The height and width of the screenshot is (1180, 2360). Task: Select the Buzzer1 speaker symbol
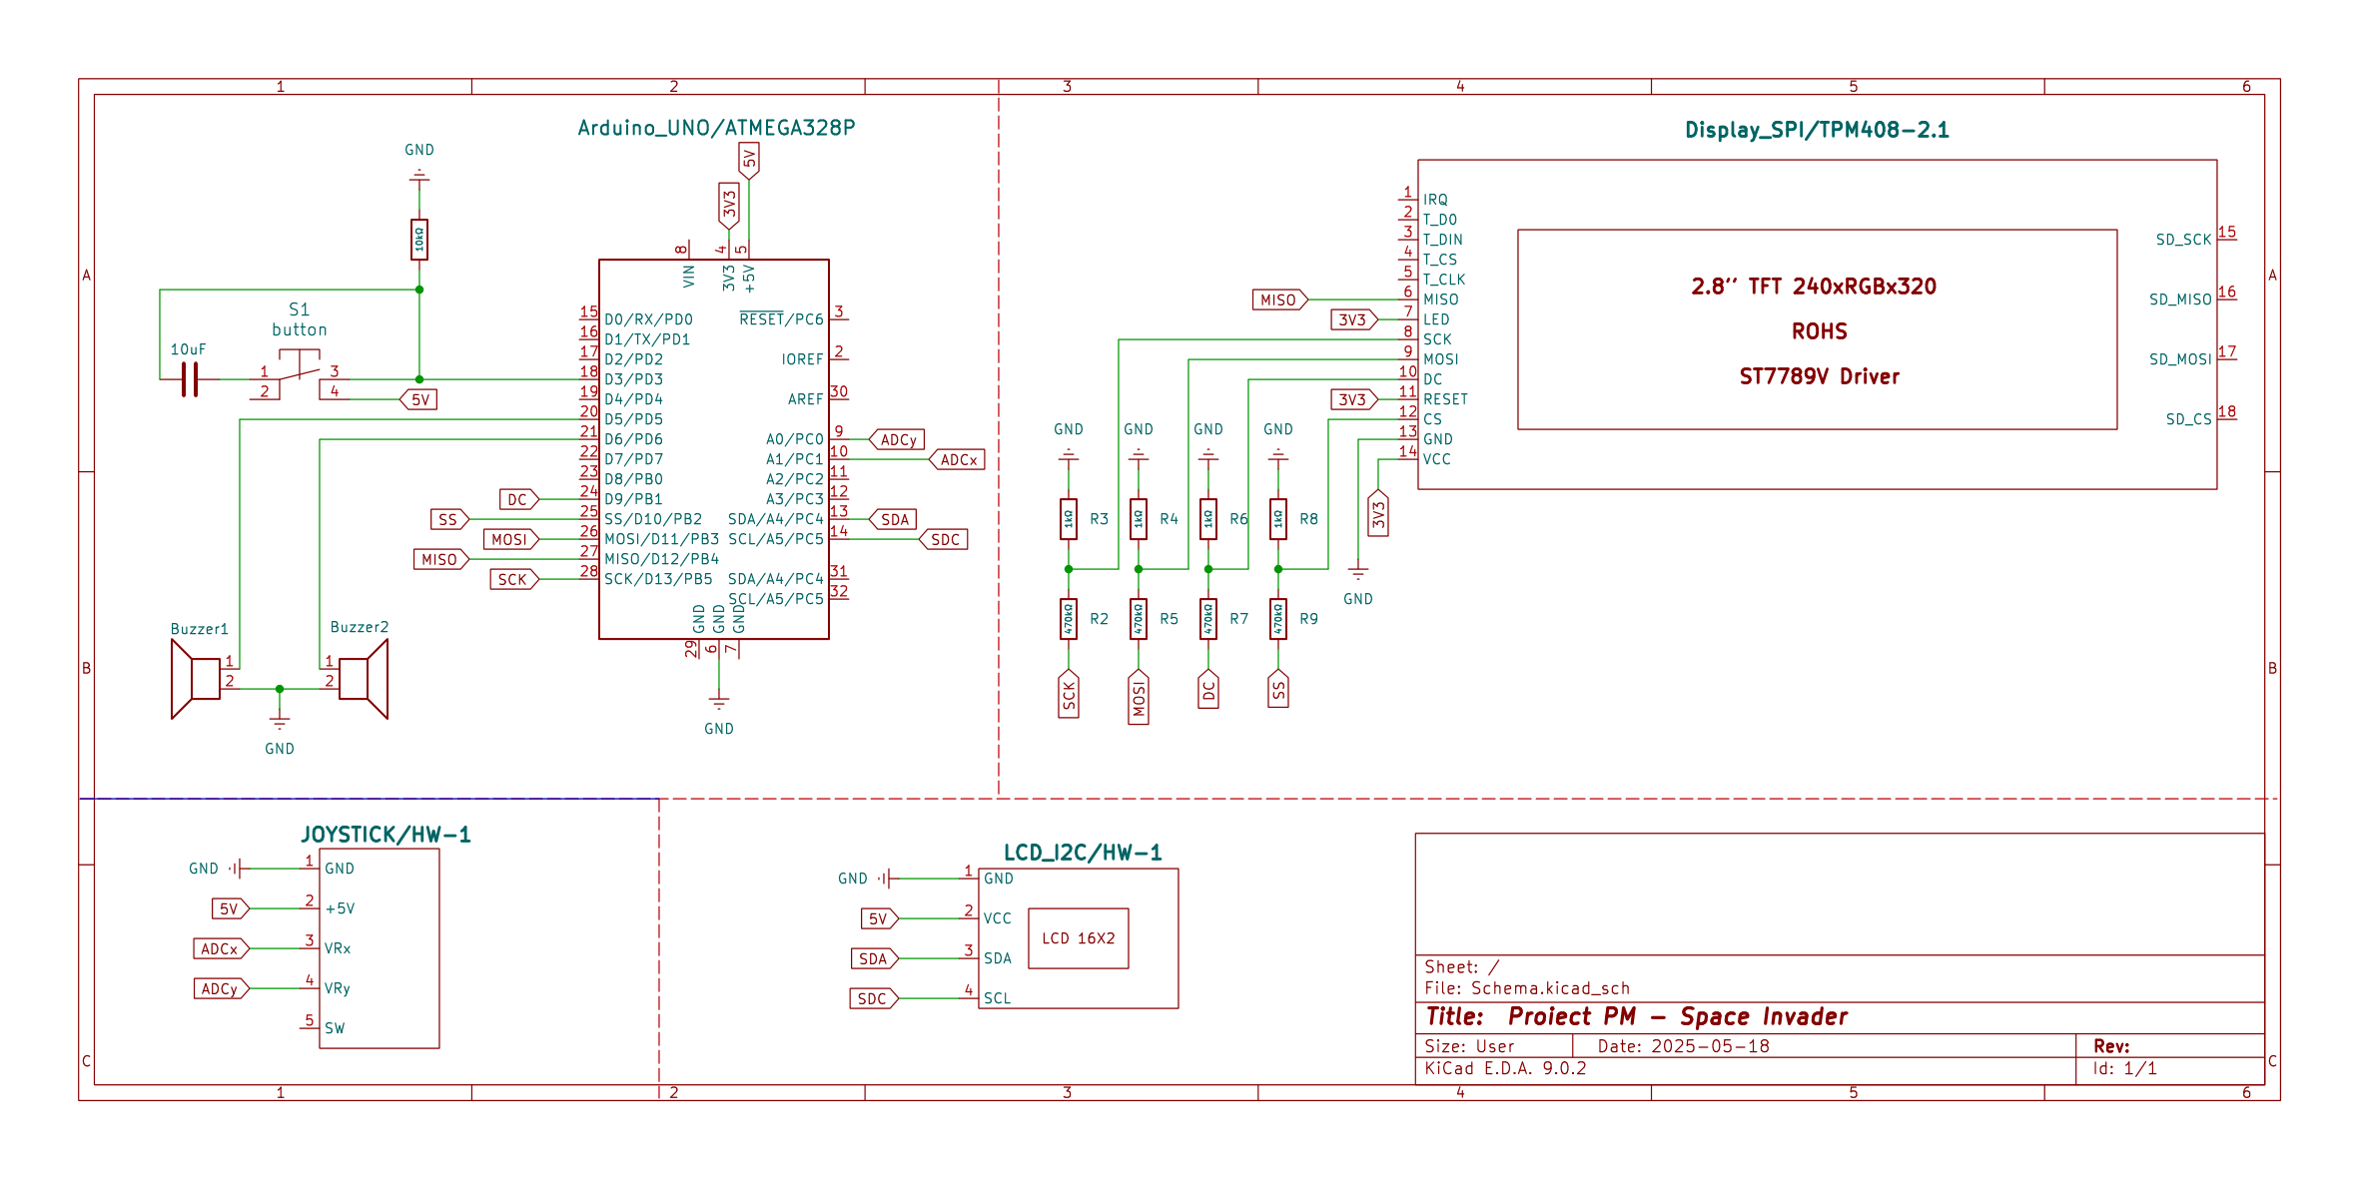tap(198, 679)
